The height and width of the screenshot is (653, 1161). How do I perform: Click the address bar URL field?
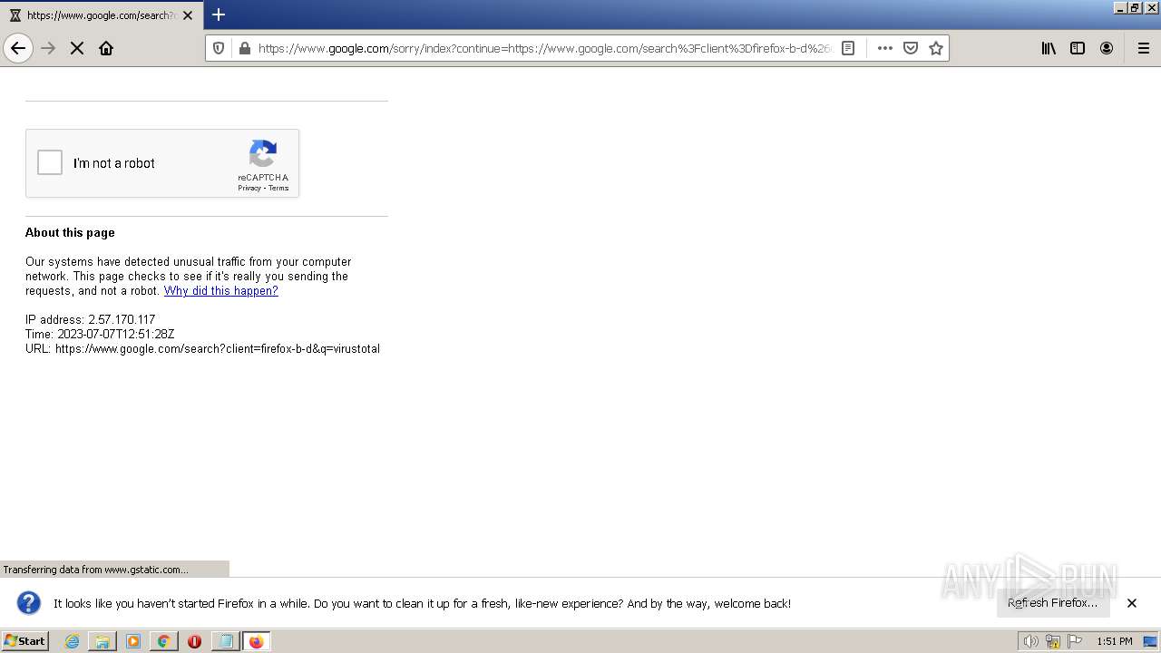pos(544,48)
